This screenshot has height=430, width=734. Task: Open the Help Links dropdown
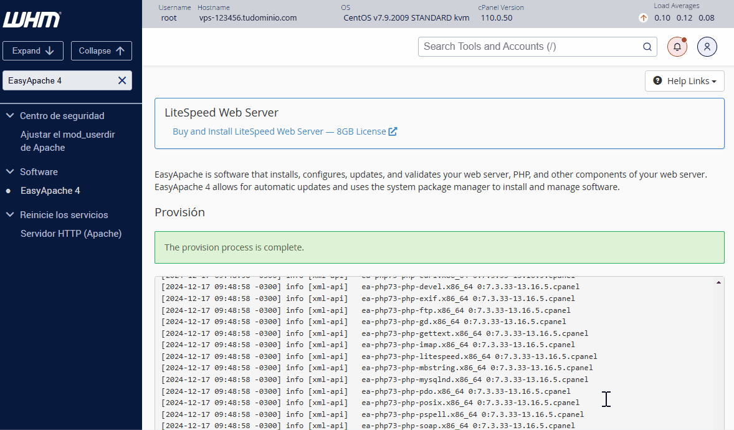click(684, 81)
